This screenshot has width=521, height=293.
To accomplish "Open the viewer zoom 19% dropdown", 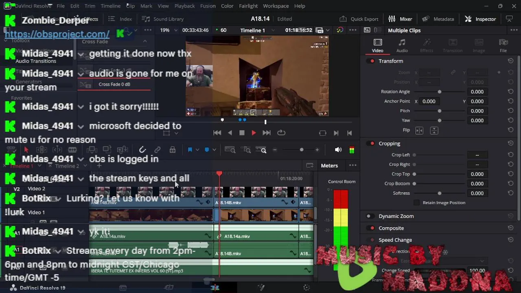I will point(176,30).
